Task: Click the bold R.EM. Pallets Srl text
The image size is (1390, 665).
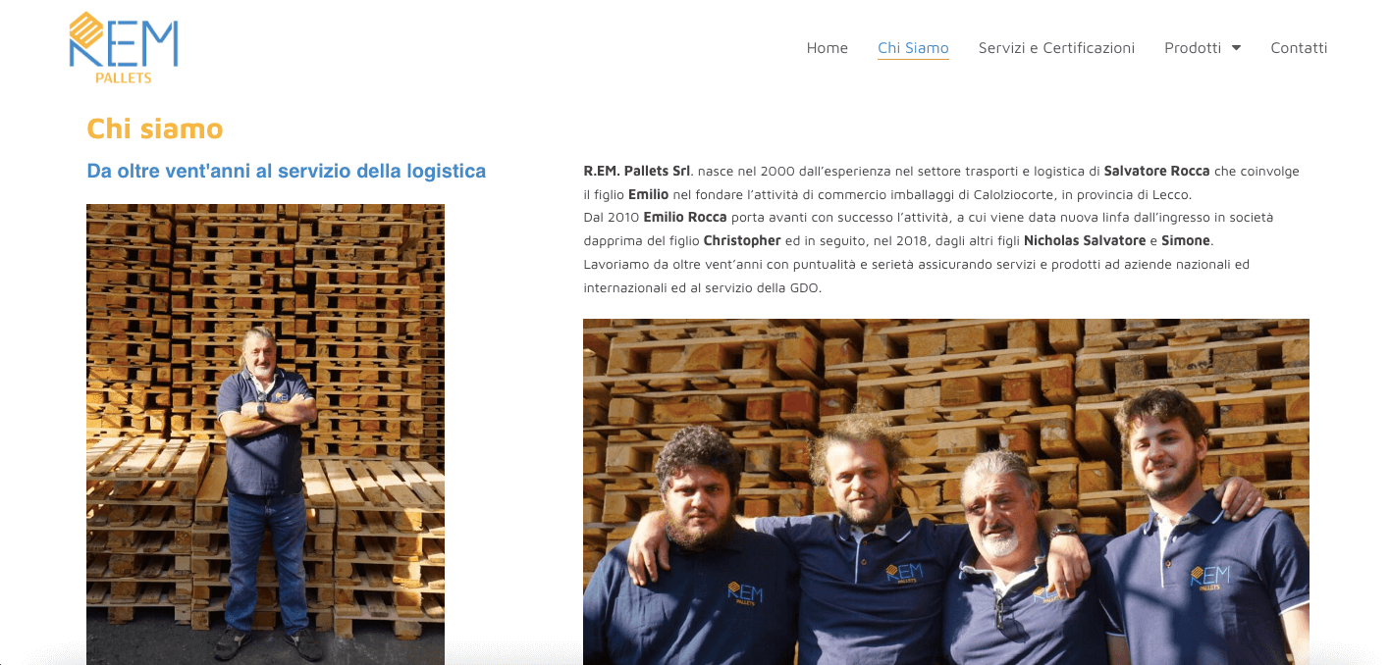Action: coord(637,171)
